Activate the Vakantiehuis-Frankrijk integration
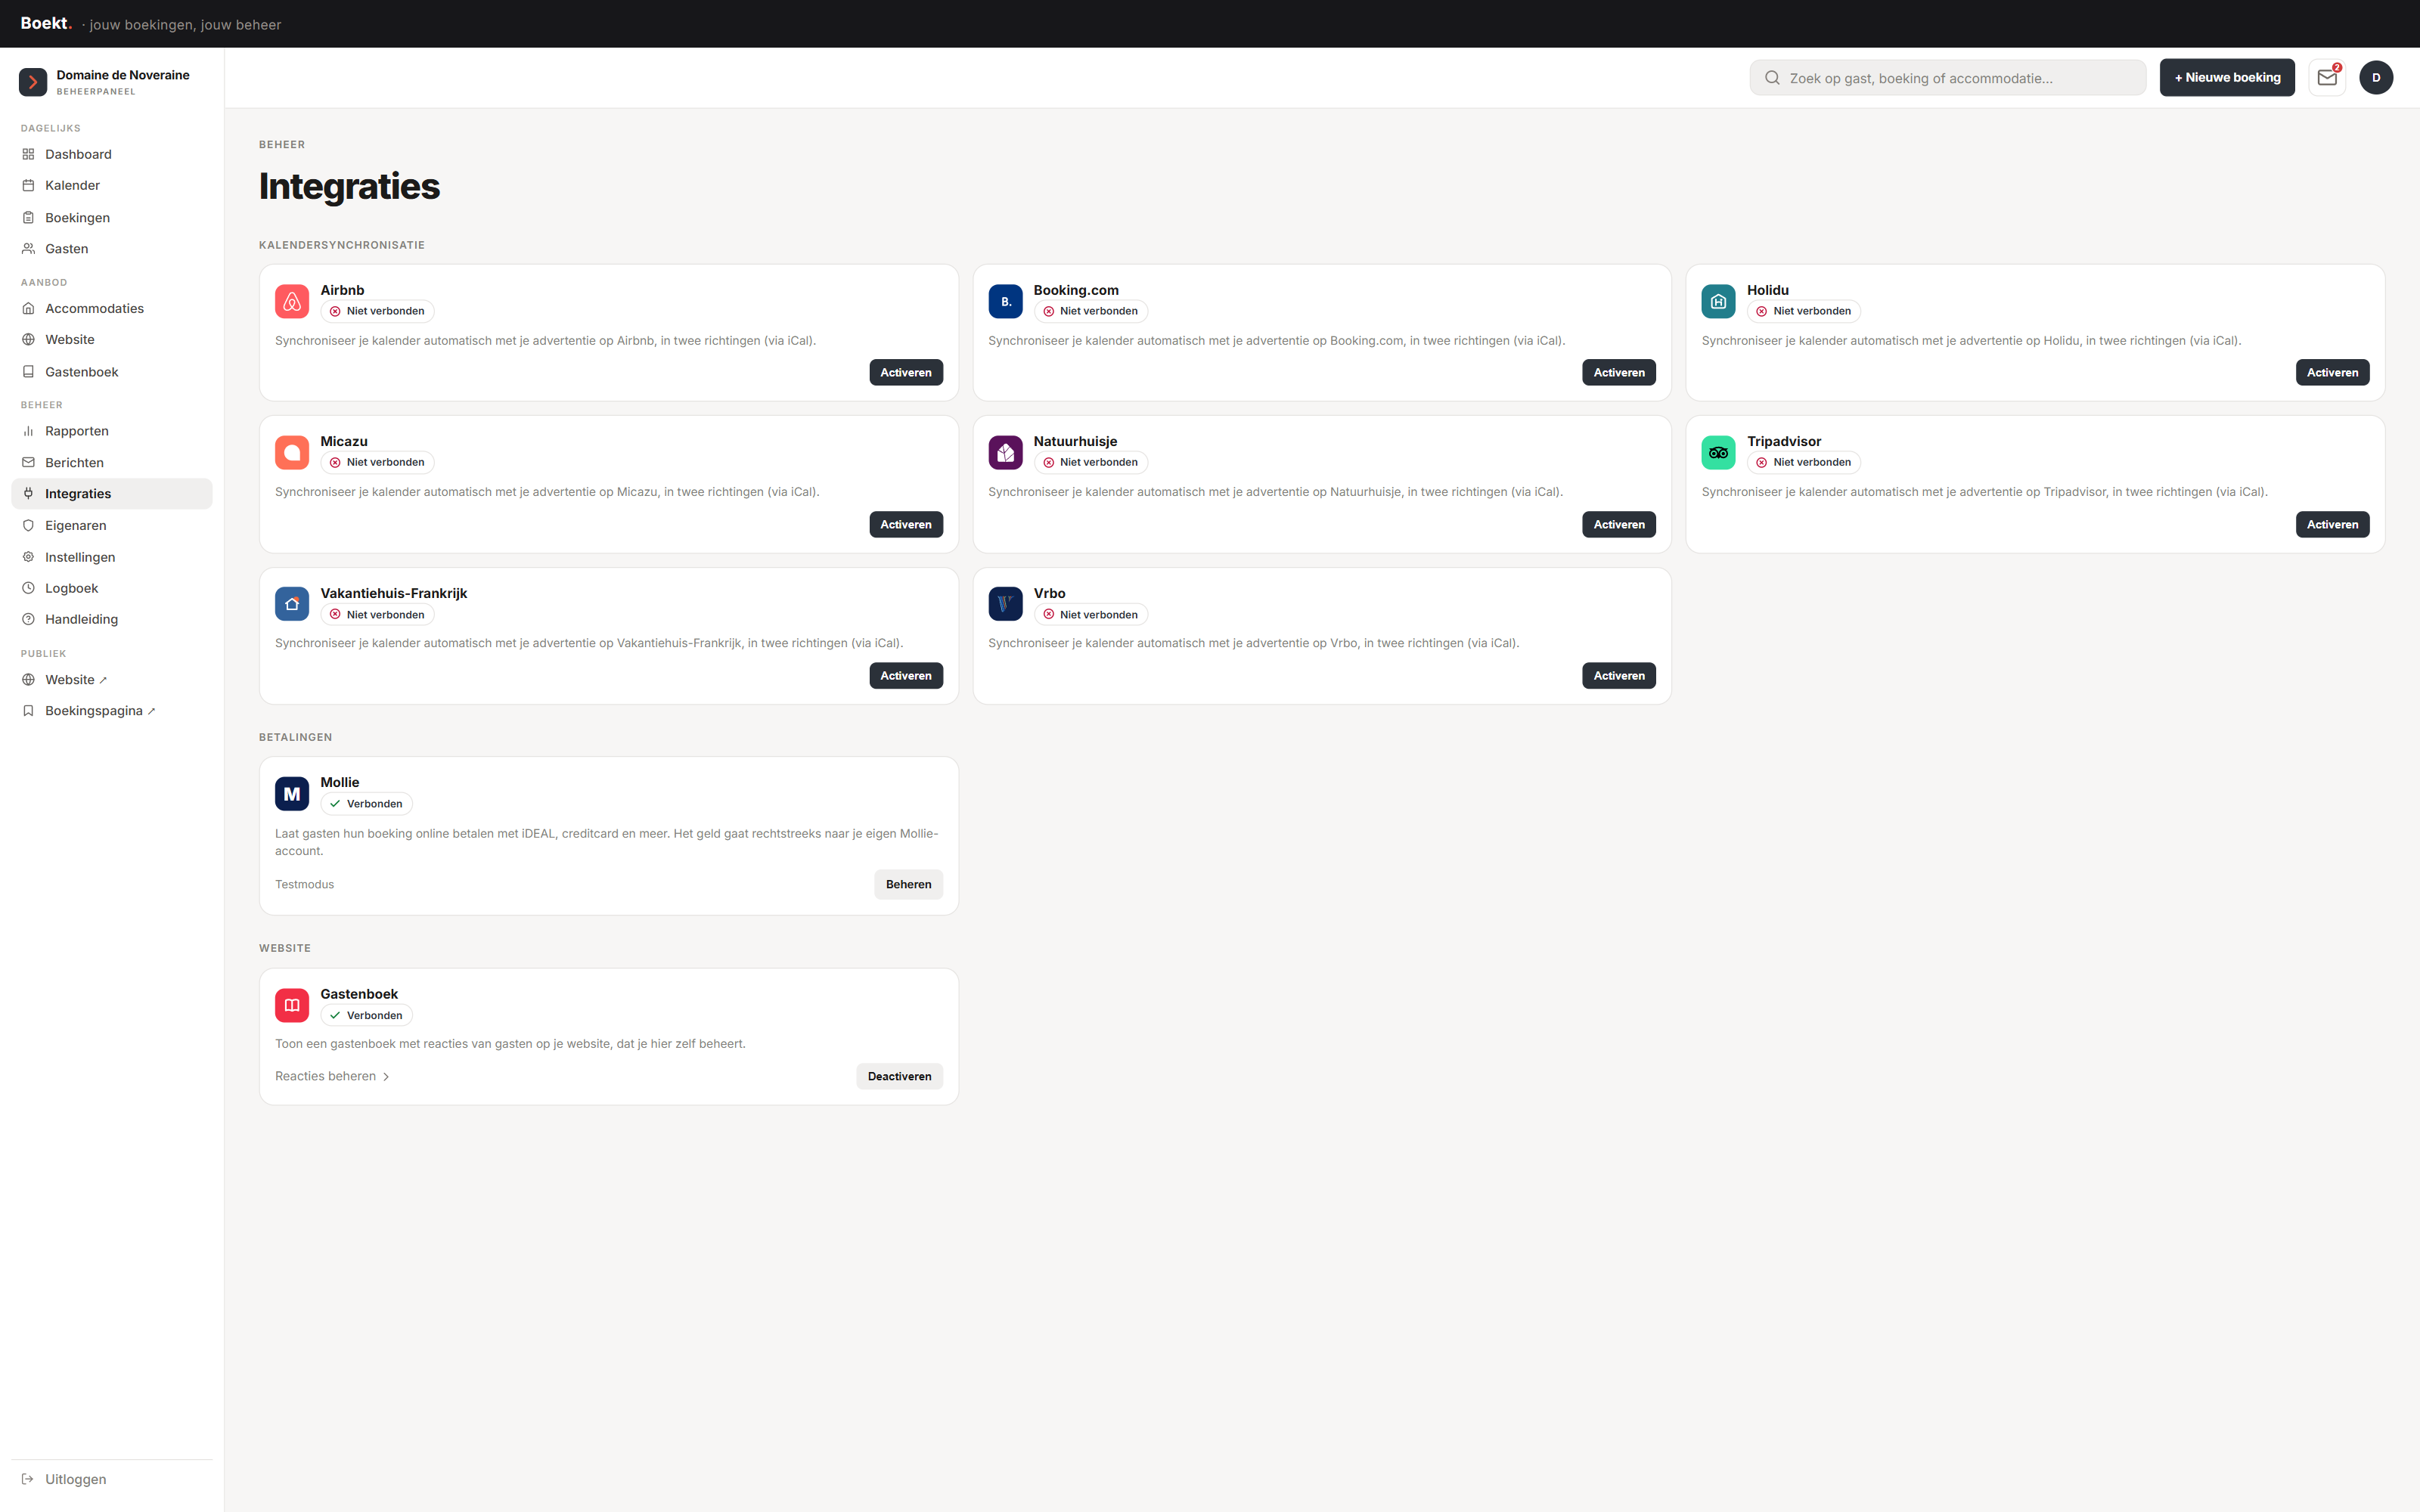2420x1512 pixels. click(x=906, y=675)
